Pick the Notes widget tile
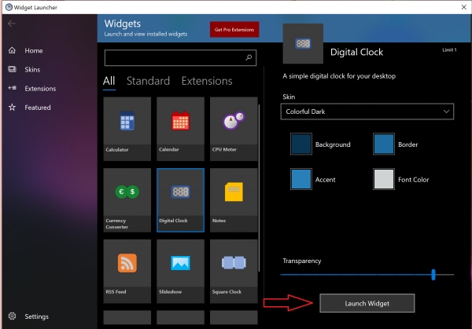Image resolution: width=472 pixels, height=329 pixels. click(x=234, y=200)
